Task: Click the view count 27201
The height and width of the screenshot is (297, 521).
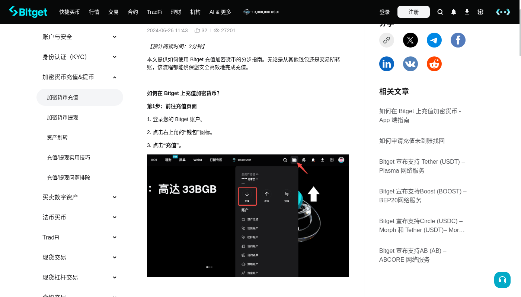Action: (228, 30)
